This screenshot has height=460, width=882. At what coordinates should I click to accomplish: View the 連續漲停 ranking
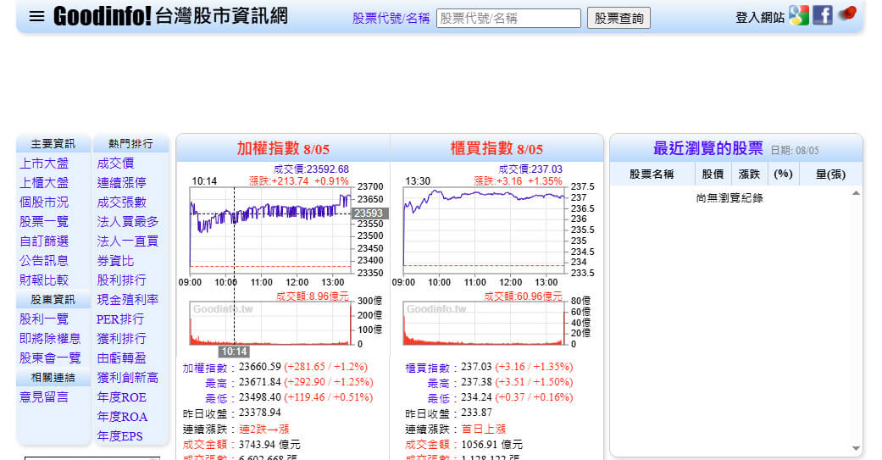pos(121,183)
